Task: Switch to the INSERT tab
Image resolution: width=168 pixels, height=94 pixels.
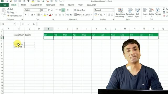Action: tap(23, 5)
